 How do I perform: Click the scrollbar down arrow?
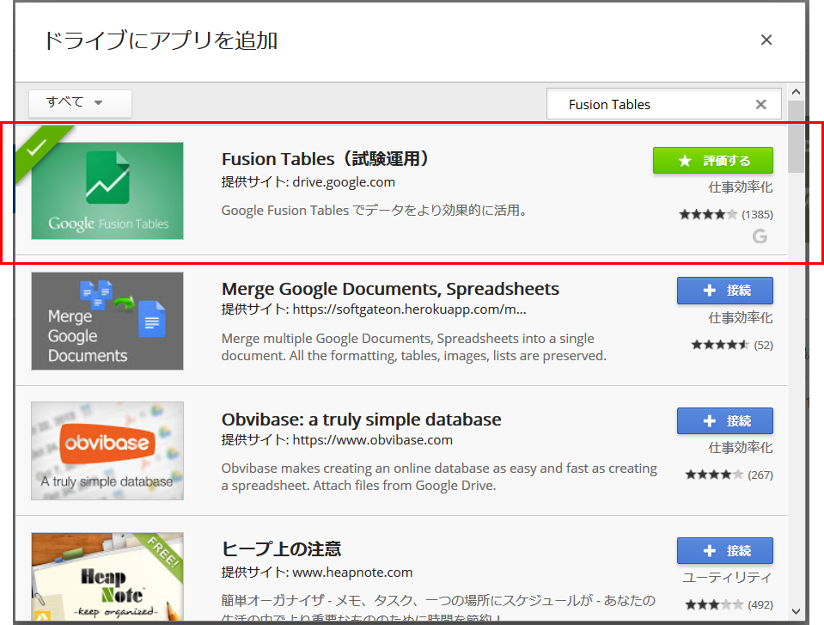pyautogui.click(x=796, y=611)
